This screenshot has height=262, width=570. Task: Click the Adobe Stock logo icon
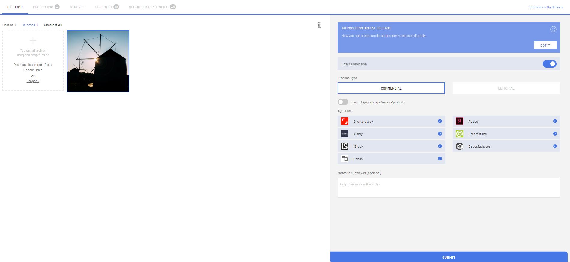(459, 121)
